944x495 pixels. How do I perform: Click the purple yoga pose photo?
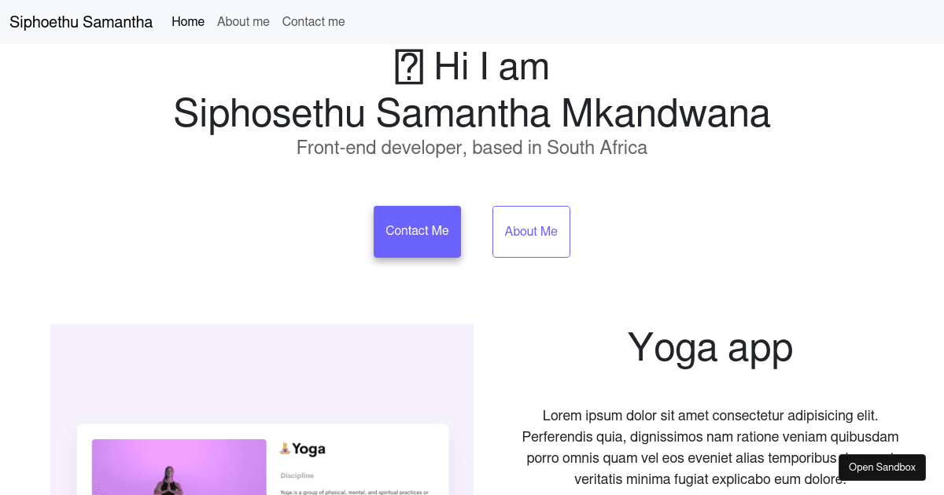(179, 467)
